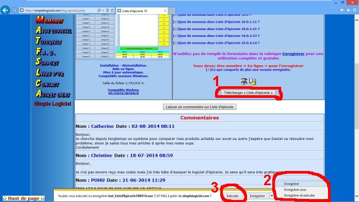Click the document-with-clock icon beside the eye
The image size is (359, 202).
[252, 82]
